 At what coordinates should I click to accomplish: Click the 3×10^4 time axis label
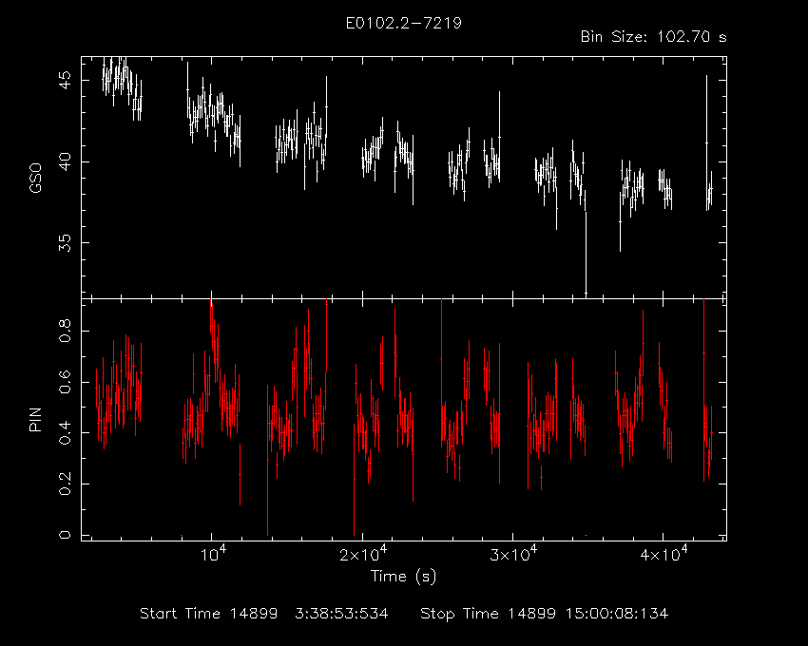tap(513, 554)
